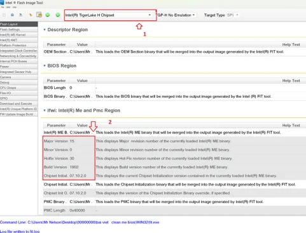
Task: Open the Download and Execute tab
Action: [x=19, y=103]
